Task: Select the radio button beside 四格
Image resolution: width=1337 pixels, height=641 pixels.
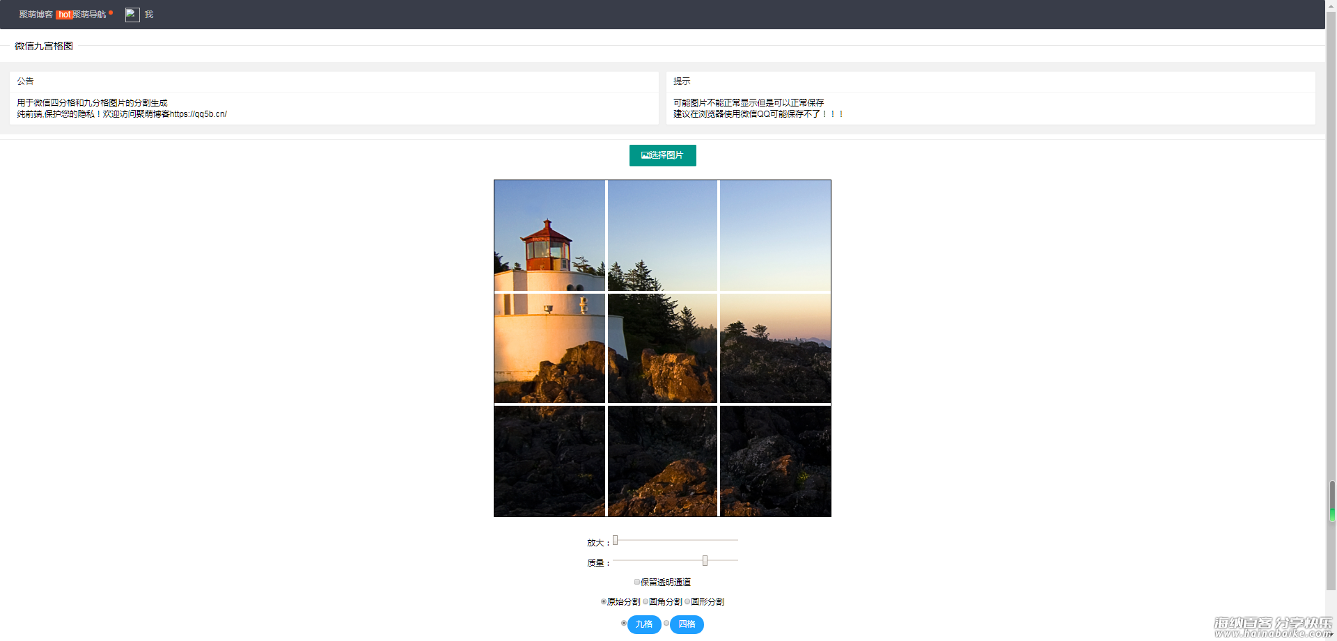Action: pos(666,624)
